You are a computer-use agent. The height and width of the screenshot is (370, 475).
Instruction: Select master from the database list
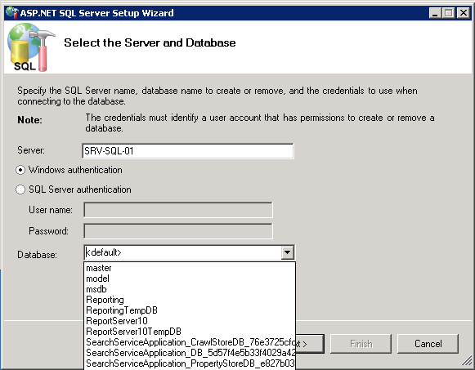[x=190, y=268]
